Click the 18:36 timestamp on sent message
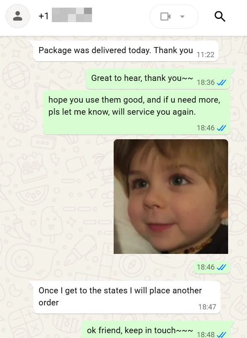 click(x=206, y=82)
